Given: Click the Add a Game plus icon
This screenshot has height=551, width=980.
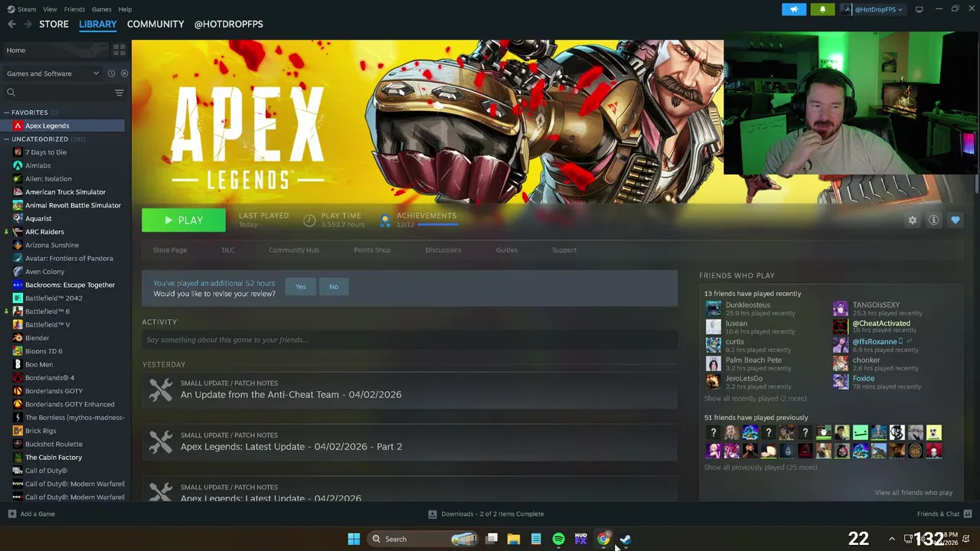Looking at the screenshot, I should point(11,514).
